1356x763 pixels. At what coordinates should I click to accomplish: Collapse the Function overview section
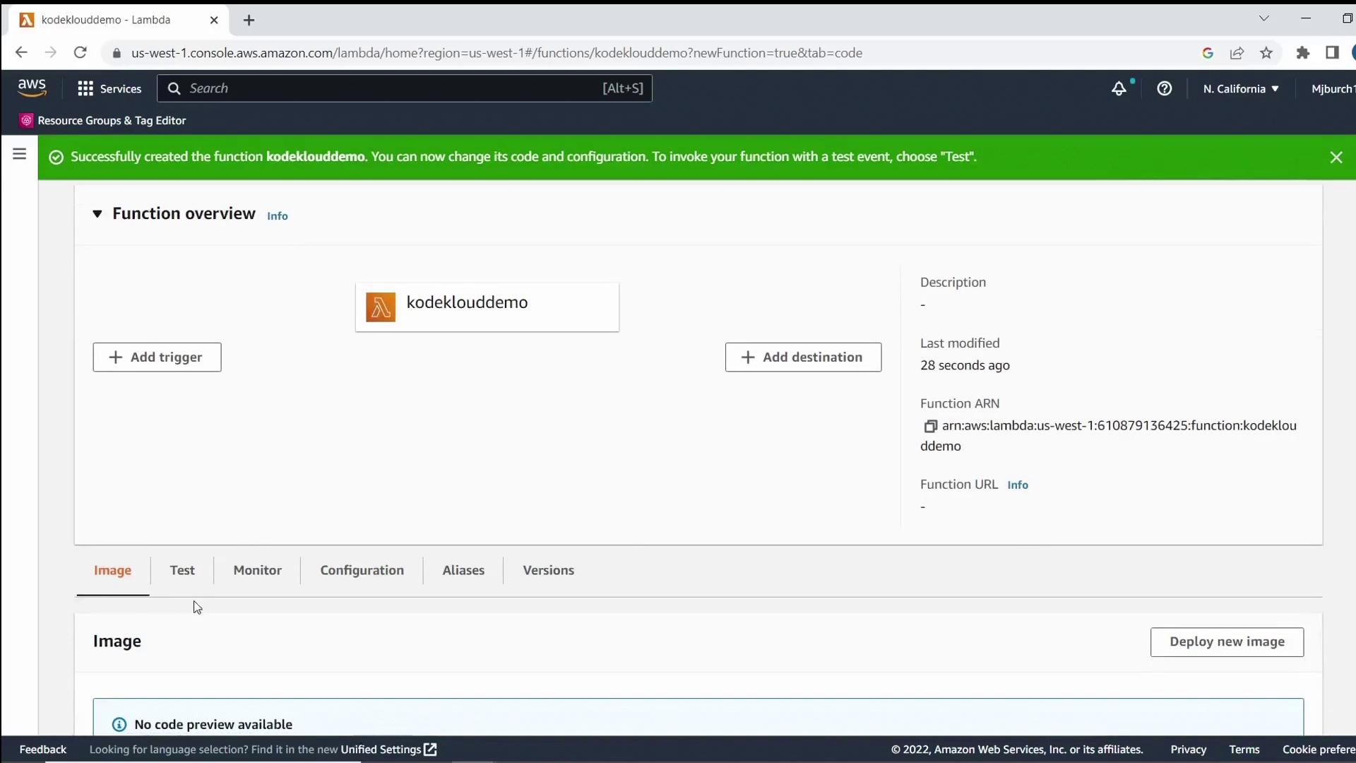(x=97, y=214)
